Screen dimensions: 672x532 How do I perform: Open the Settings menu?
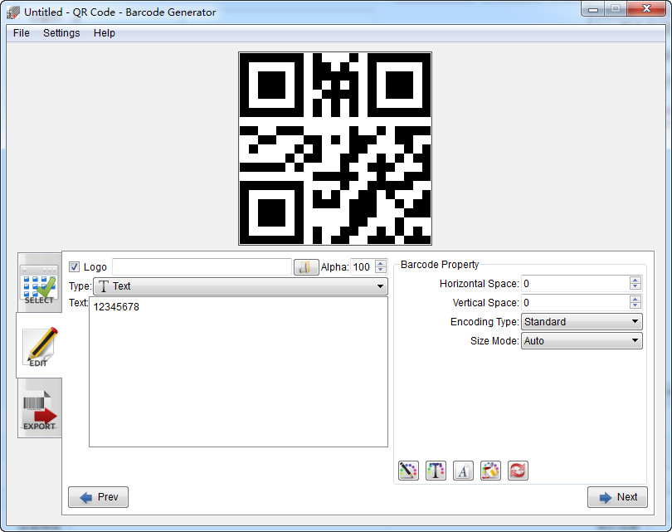[x=61, y=33]
